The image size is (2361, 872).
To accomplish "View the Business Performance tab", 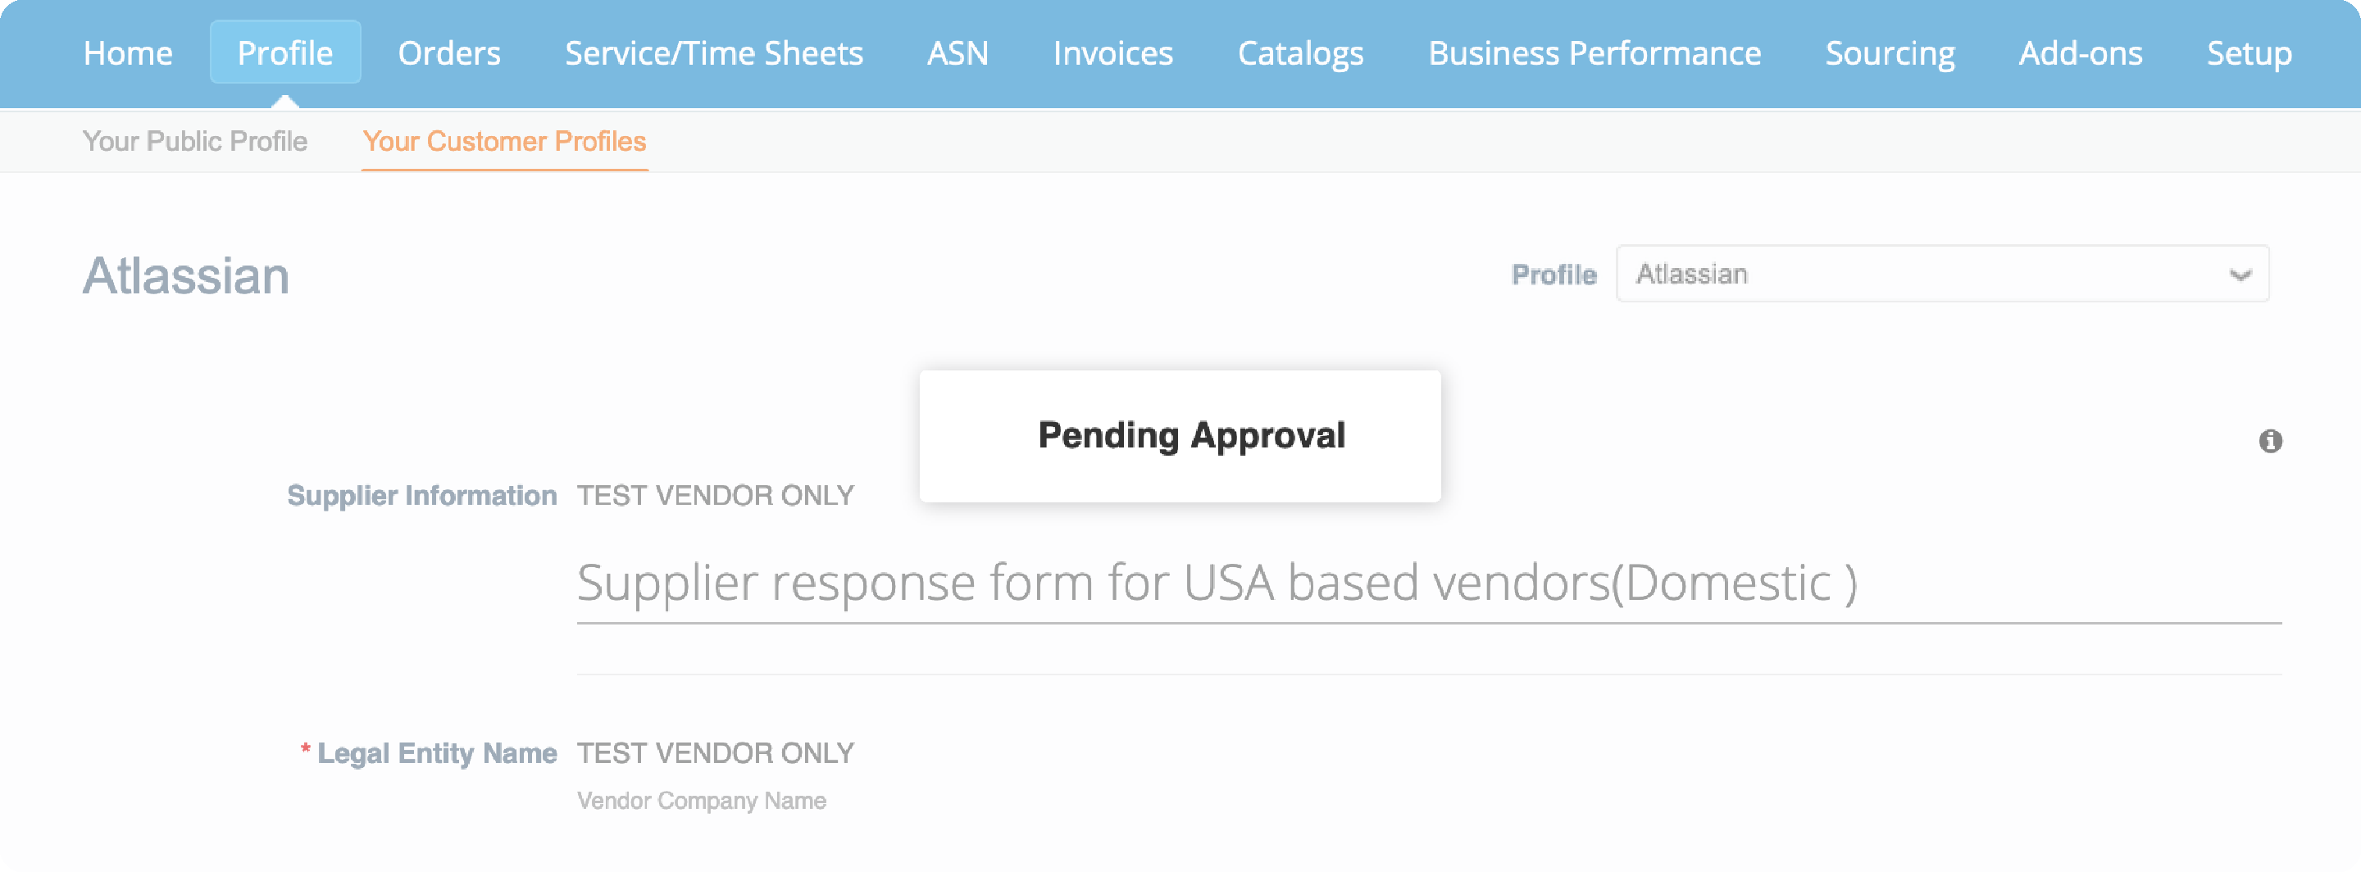I will pos(1594,53).
